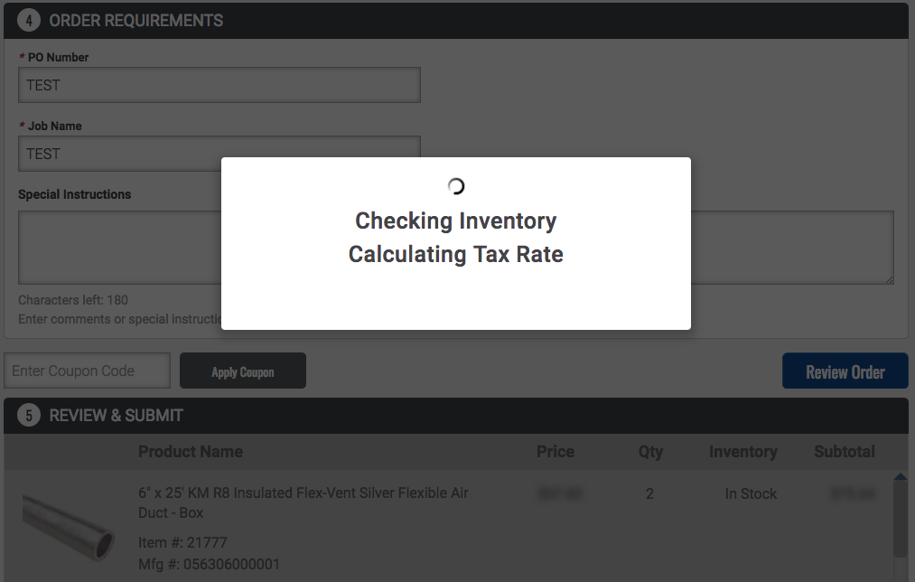Viewport: 915px width, 582px height.
Task: Open the Order Requirements section header
Action: [456, 21]
